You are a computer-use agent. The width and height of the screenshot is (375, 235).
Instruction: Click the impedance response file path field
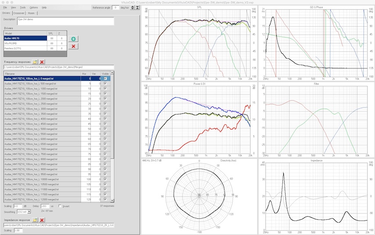tap(59, 225)
